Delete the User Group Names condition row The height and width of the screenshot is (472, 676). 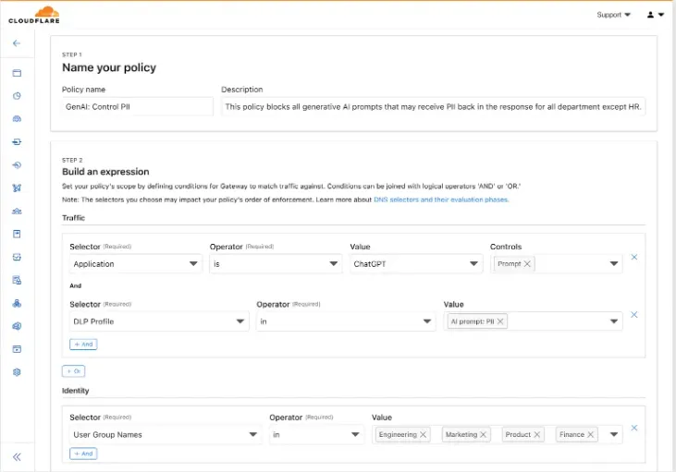coord(634,428)
